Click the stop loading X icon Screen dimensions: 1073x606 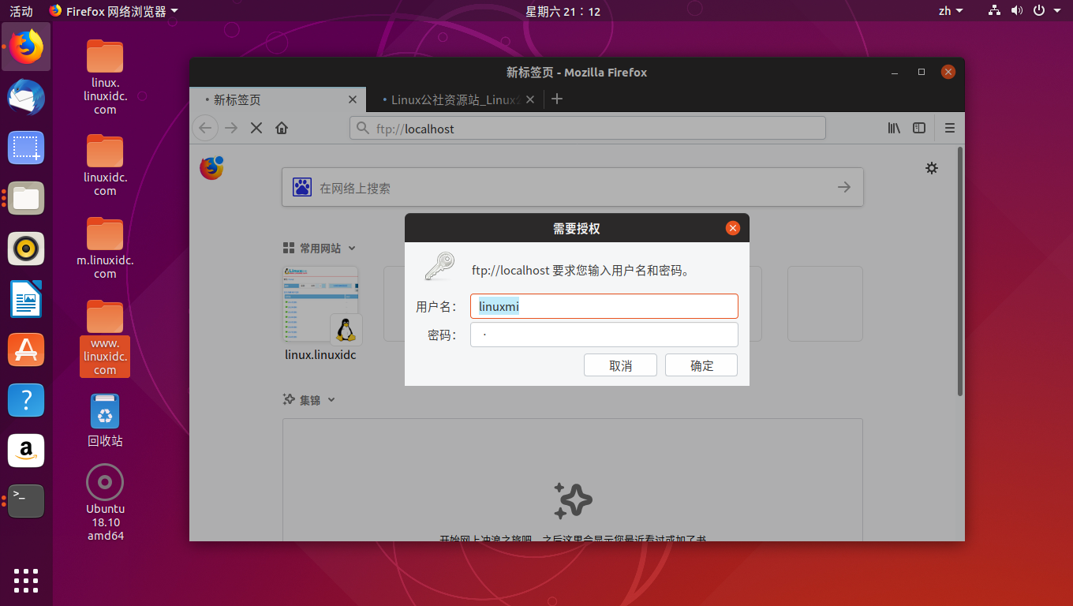256,128
